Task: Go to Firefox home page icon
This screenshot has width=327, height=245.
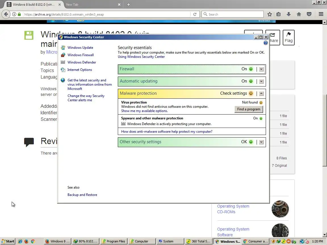Action: [x=299, y=14]
